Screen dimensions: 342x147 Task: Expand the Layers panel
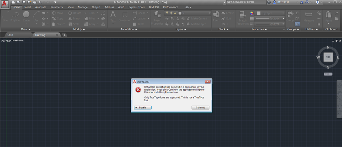click(181, 29)
